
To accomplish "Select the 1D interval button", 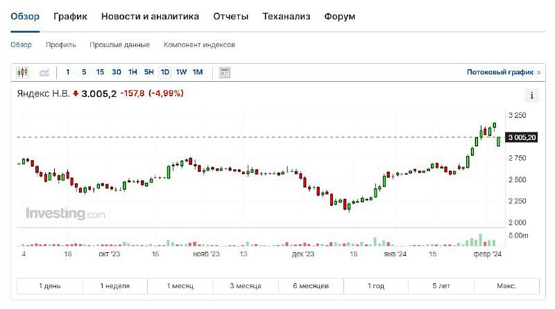I will tap(165, 72).
